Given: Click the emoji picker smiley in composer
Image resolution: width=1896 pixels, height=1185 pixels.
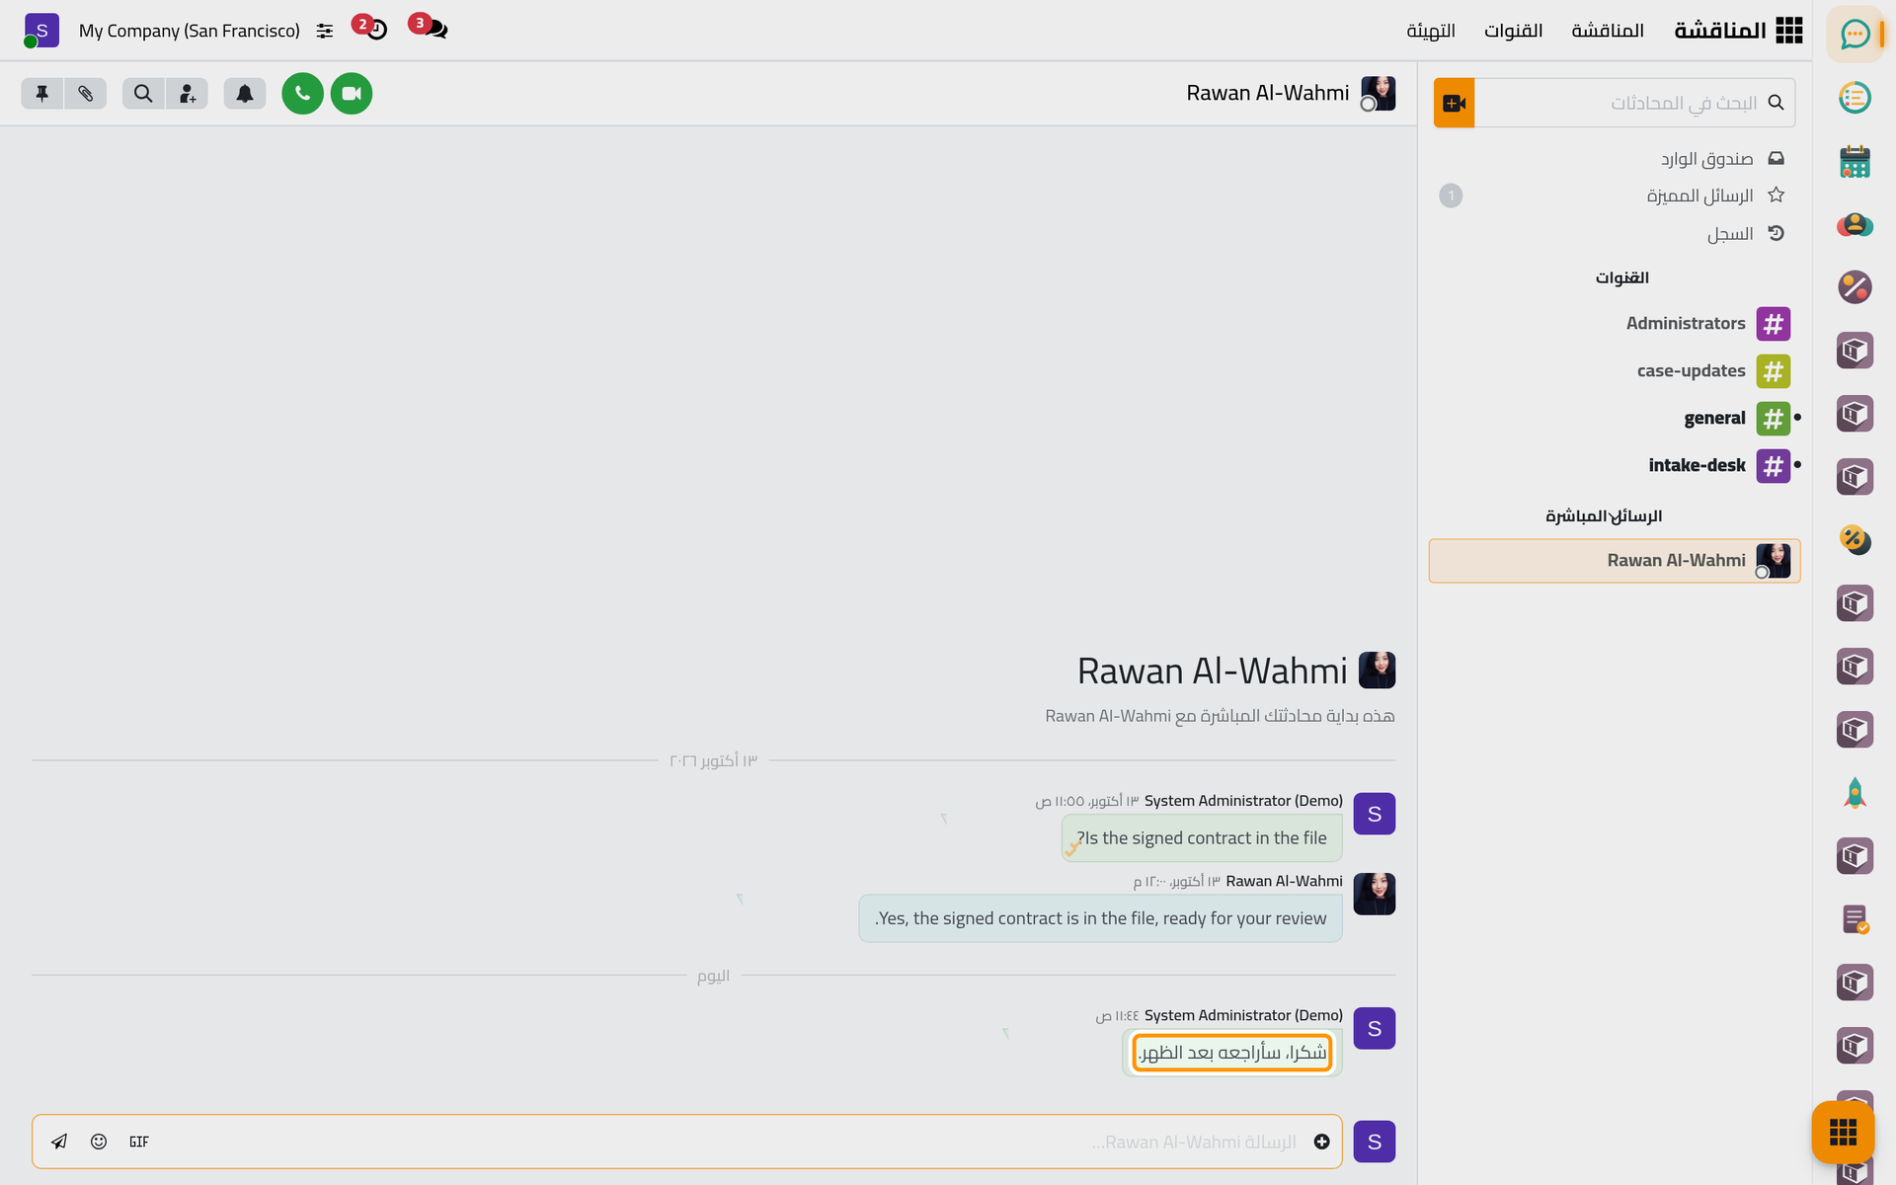Looking at the screenshot, I should pos(99,1142).
